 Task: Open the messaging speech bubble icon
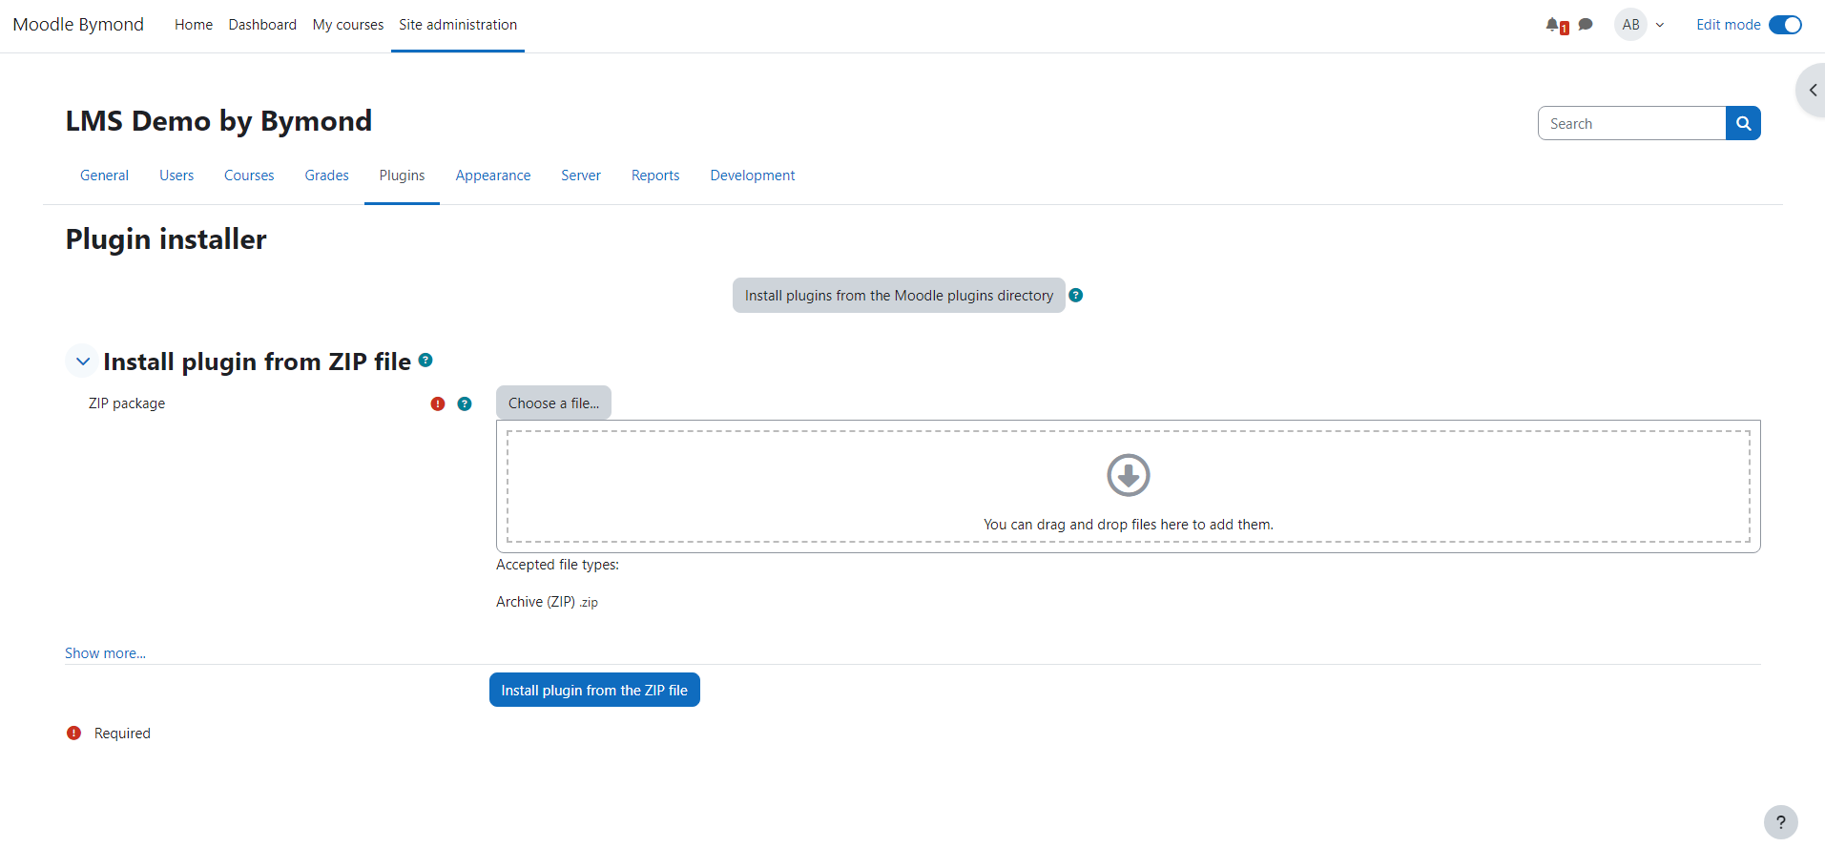coord(1586,25)
